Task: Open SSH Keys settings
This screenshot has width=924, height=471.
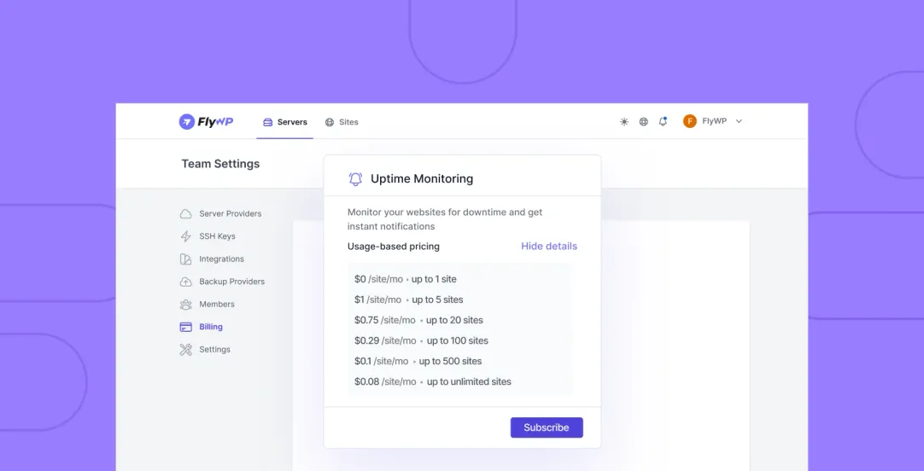Action: [208, 236]
